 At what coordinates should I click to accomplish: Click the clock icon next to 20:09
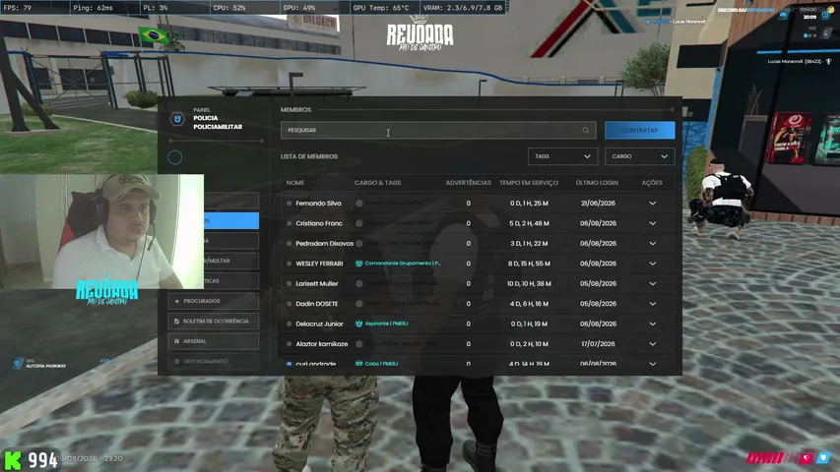825,15
